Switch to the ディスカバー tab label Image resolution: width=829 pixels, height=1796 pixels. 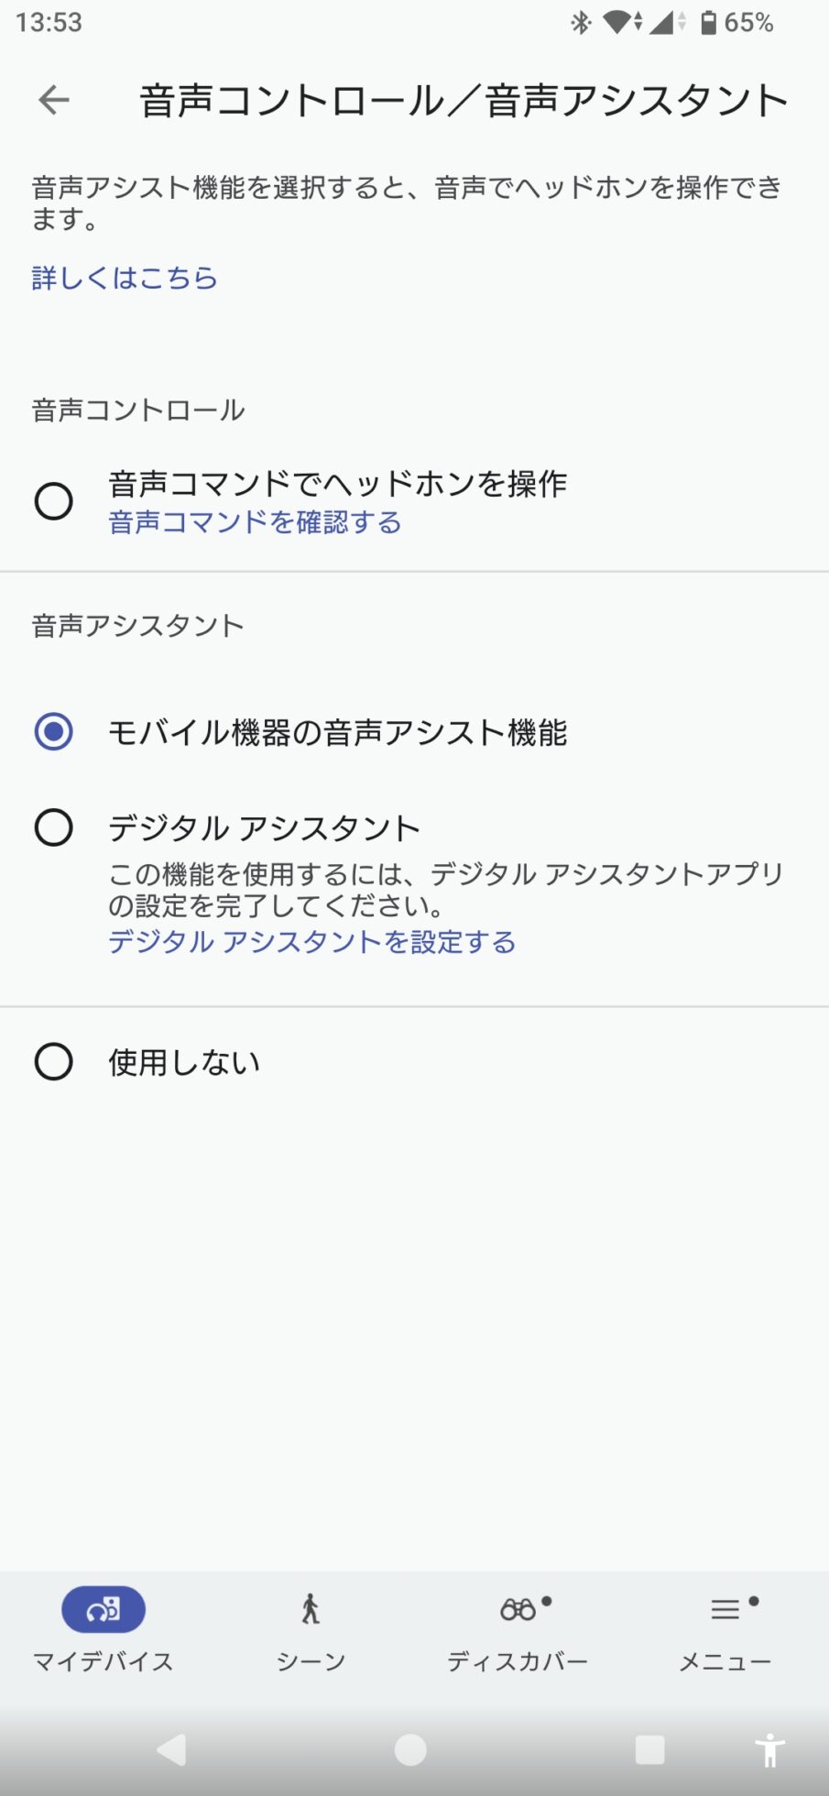[x=518, y=1661]
